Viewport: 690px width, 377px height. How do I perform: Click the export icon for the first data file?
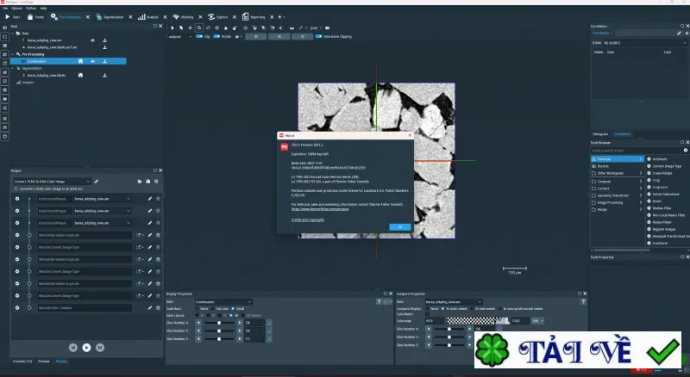click(x=104, y=40)
